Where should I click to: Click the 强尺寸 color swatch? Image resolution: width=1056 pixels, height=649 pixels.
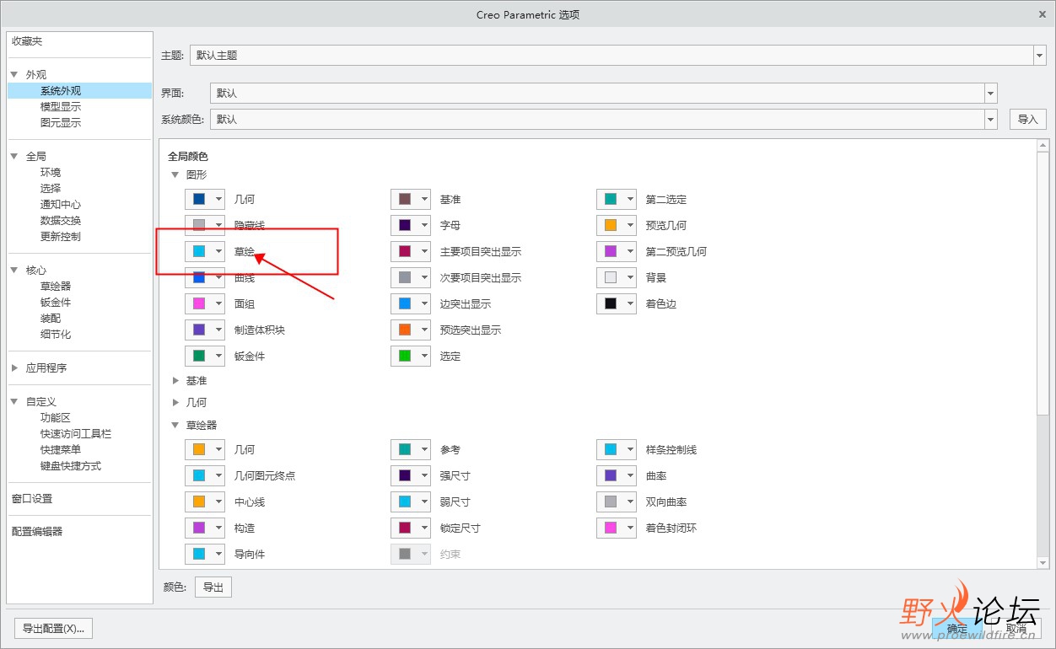coord(405,475)
